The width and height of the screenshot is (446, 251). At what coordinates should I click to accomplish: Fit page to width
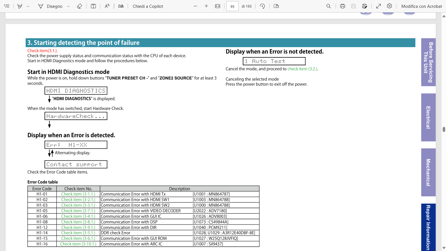tap(218, 6)
